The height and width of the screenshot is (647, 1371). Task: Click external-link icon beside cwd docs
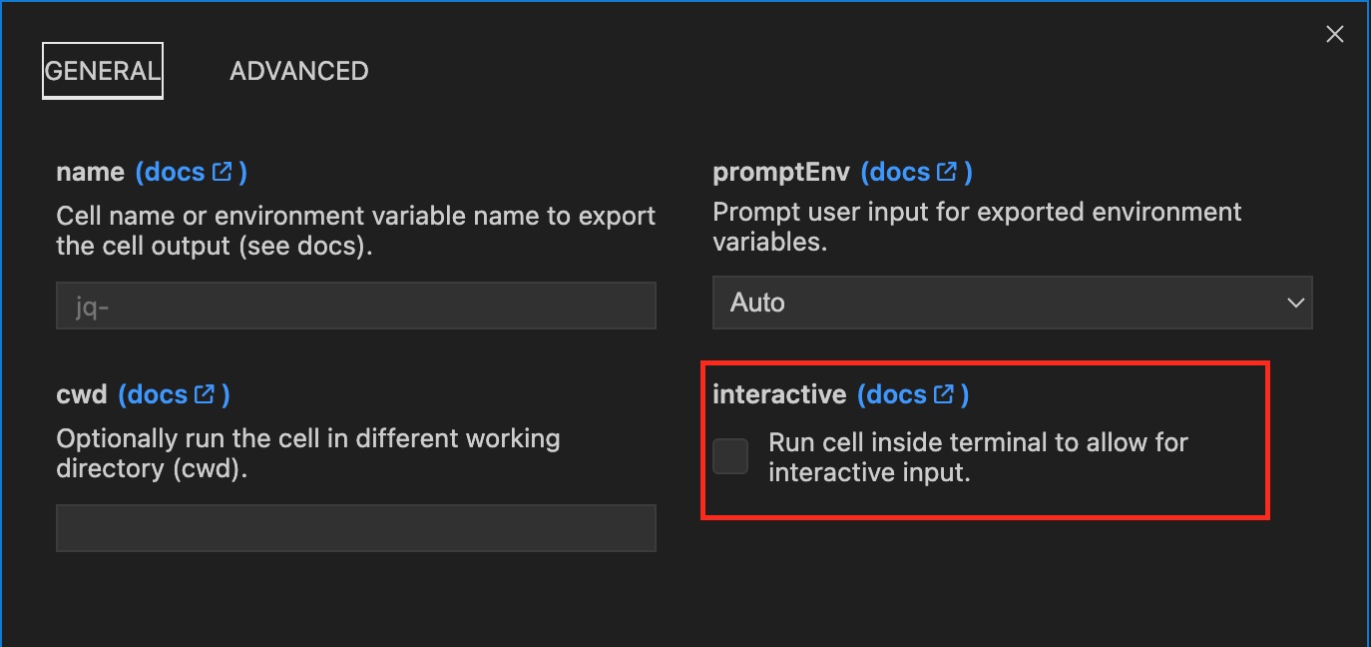pyautogui.click(x=205, y=394)
